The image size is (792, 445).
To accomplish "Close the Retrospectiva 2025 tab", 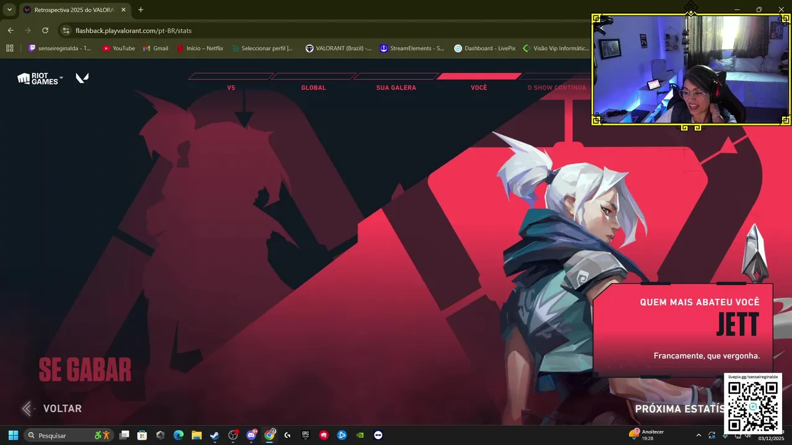I will [x=123, y=10].
